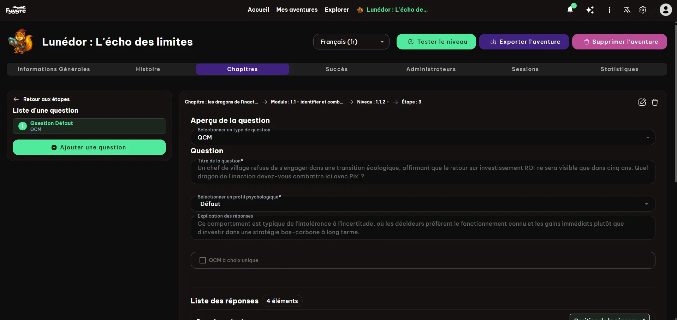Click Supprimer l'aventure

619,42
